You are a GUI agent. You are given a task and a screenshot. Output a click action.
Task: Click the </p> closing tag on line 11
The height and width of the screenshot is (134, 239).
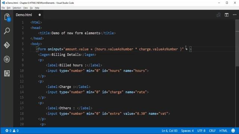[42, 76]
